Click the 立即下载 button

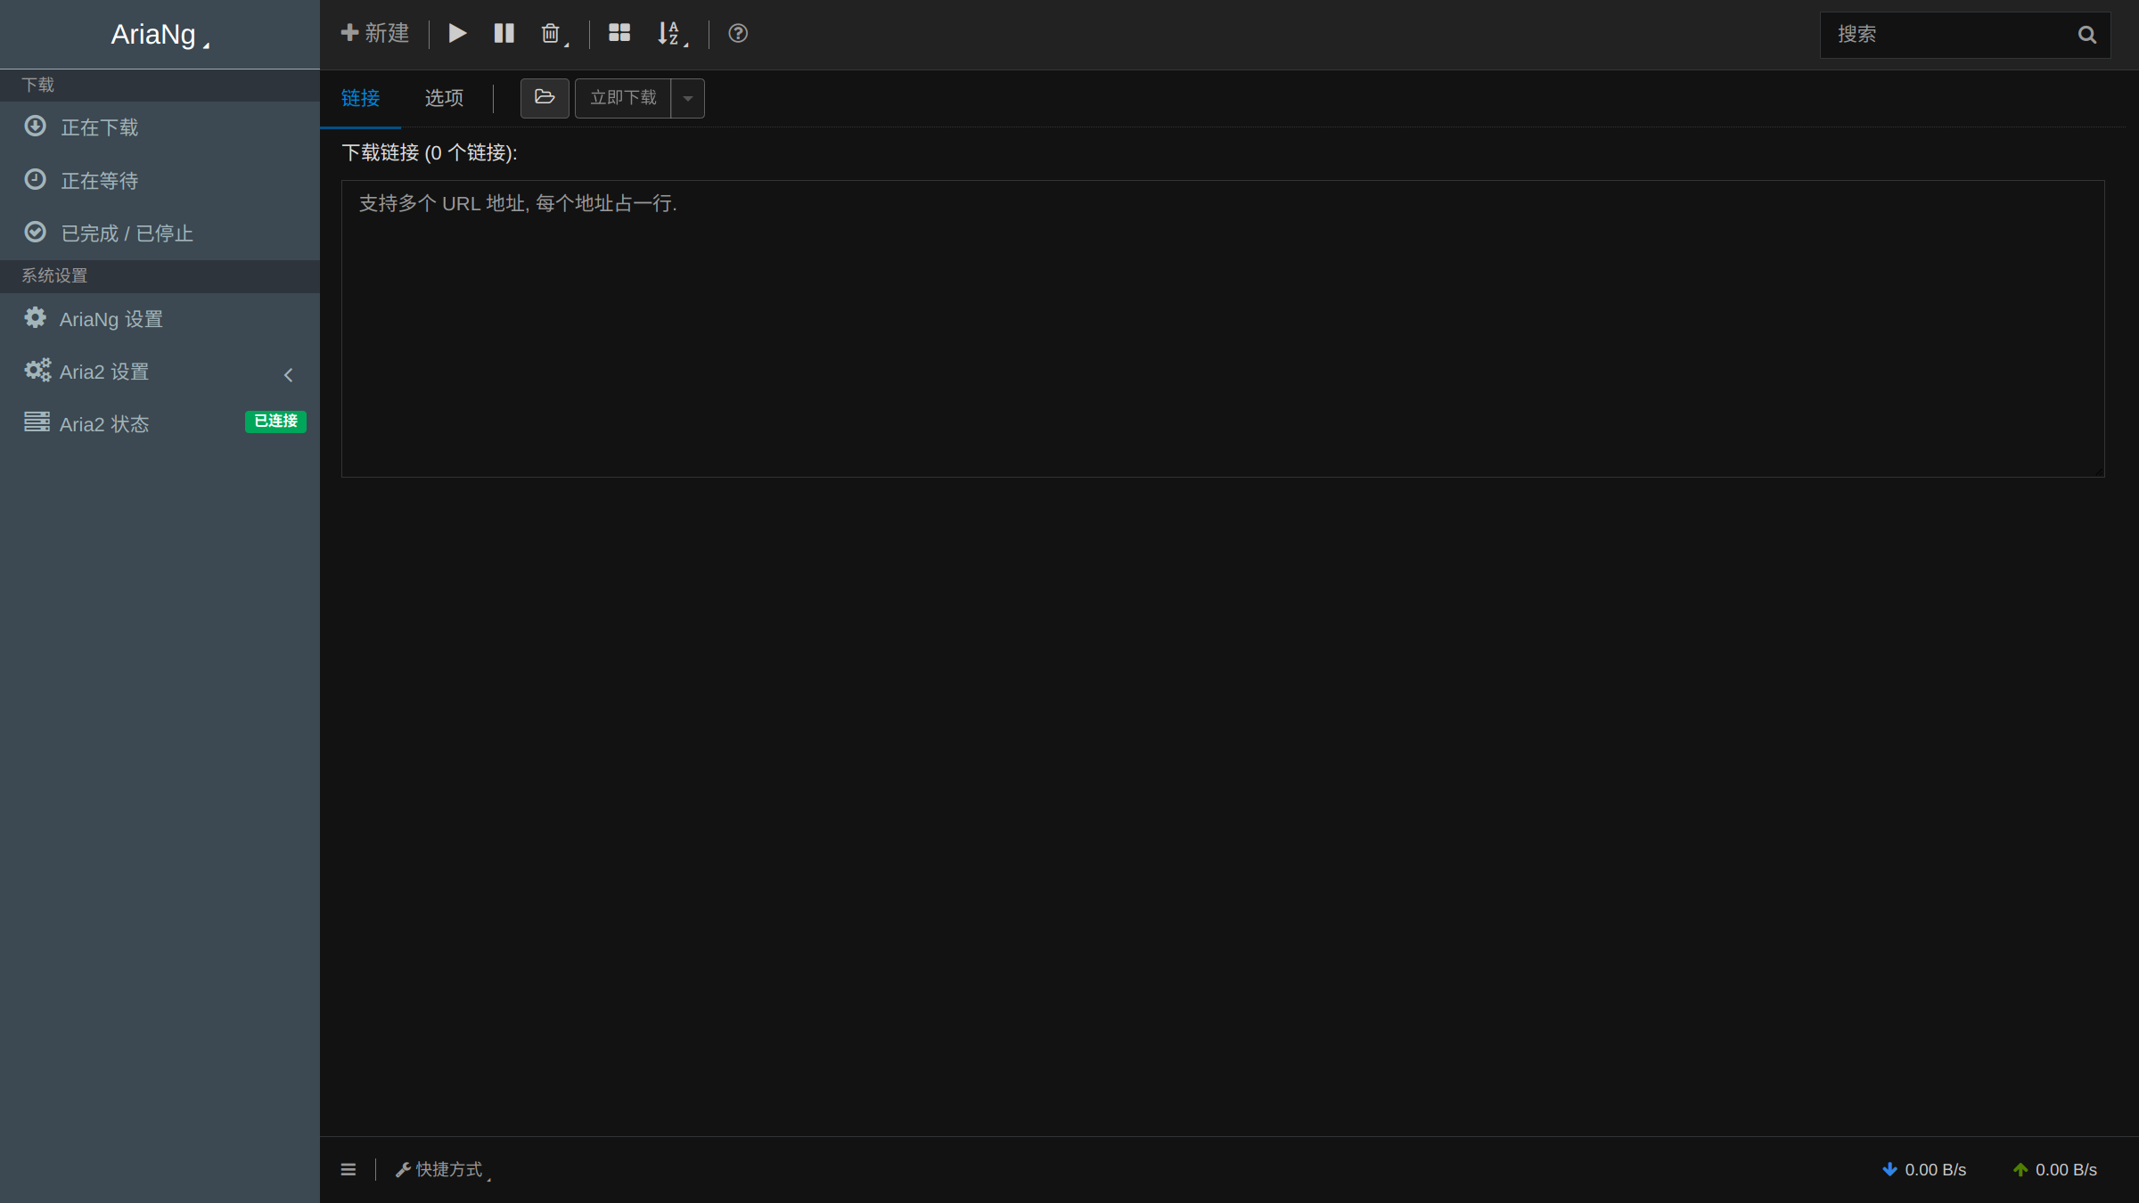[x=623, y=98]
